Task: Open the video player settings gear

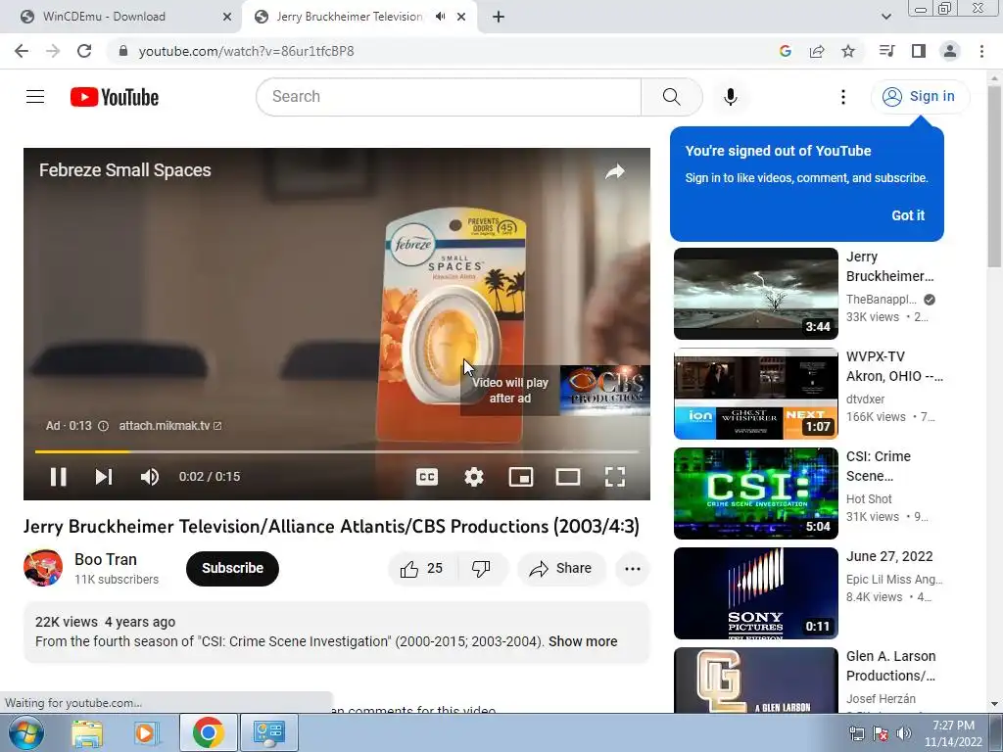Action: (x=474, y=477)
